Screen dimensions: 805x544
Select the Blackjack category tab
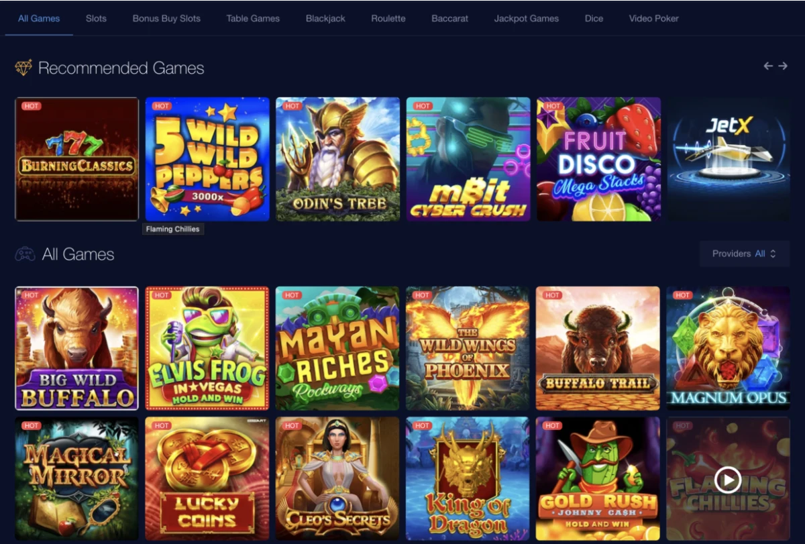click(325, 18)
